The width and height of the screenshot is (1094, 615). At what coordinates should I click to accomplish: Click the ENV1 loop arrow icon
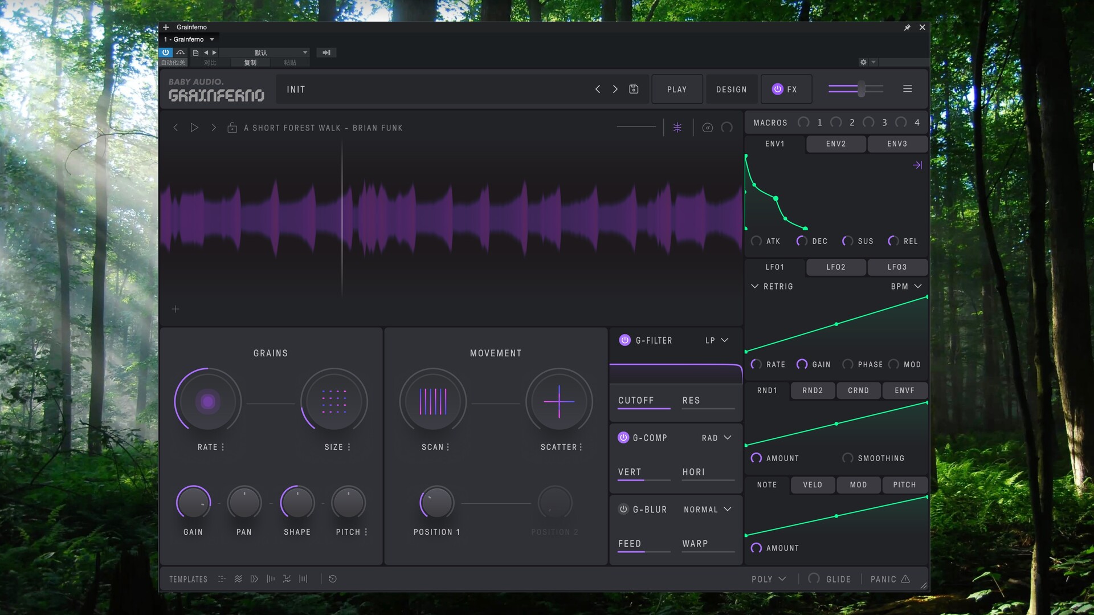coord(917,165)
